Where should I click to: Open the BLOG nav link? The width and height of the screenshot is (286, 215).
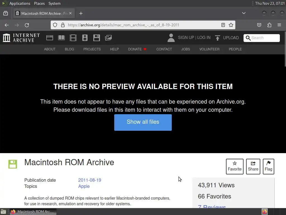click(x=69, y=49)
